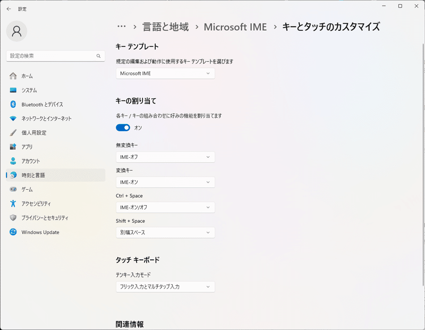Open the Shift + Space dropdown
425x330 pixels.
tap(165, 233)
